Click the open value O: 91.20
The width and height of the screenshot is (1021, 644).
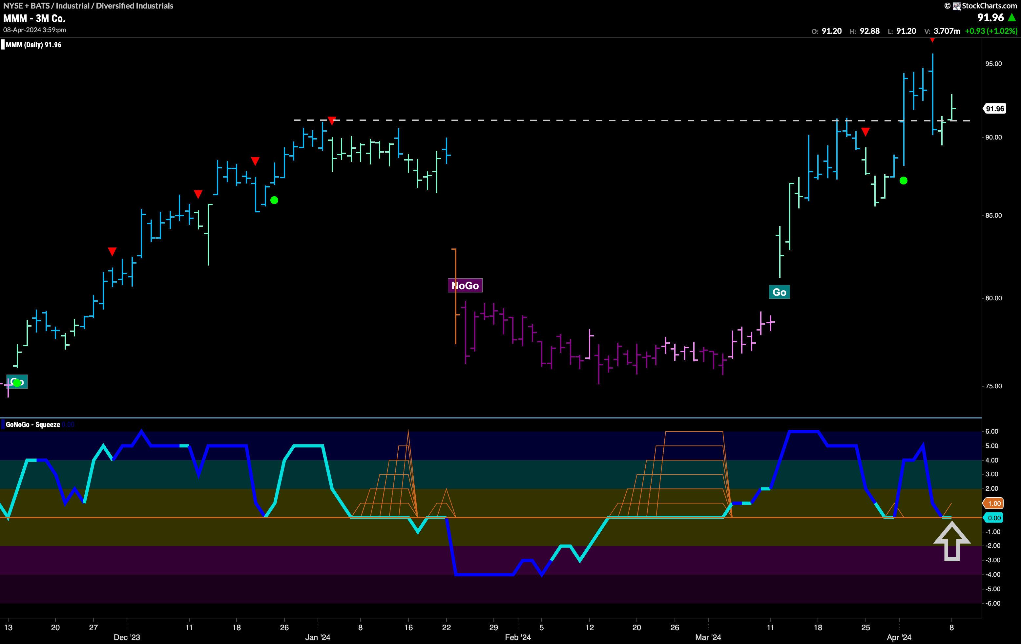(x=826, y=31)
